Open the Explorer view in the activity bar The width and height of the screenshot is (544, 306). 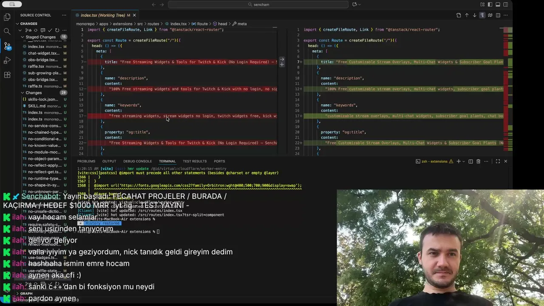tap(7, 17)
